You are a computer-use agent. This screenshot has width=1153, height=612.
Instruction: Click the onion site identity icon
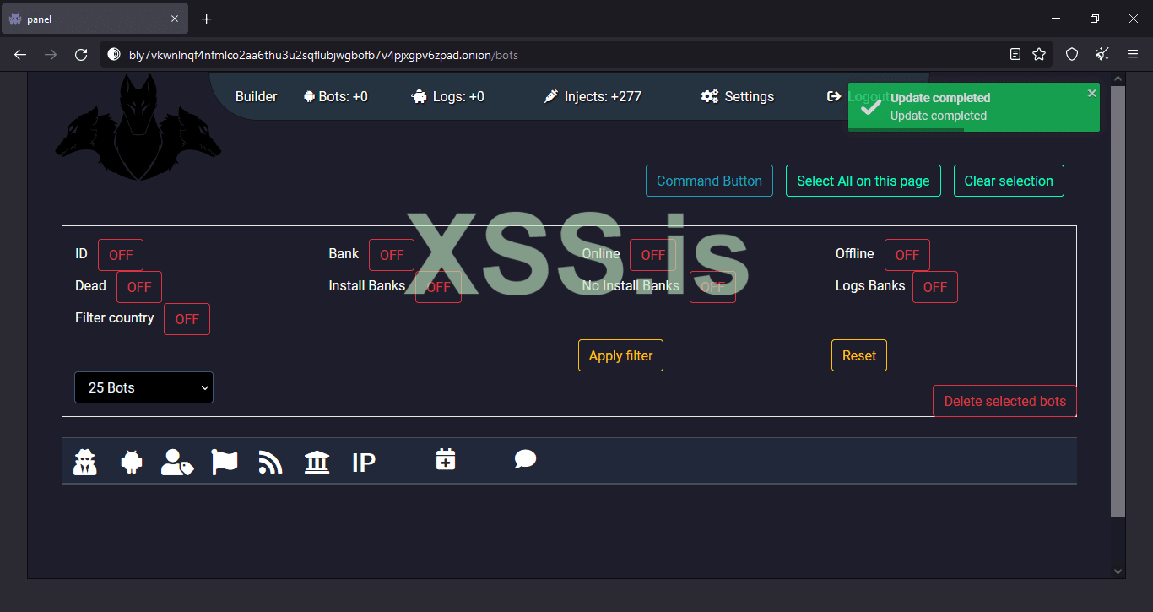[x=114, y=55]
